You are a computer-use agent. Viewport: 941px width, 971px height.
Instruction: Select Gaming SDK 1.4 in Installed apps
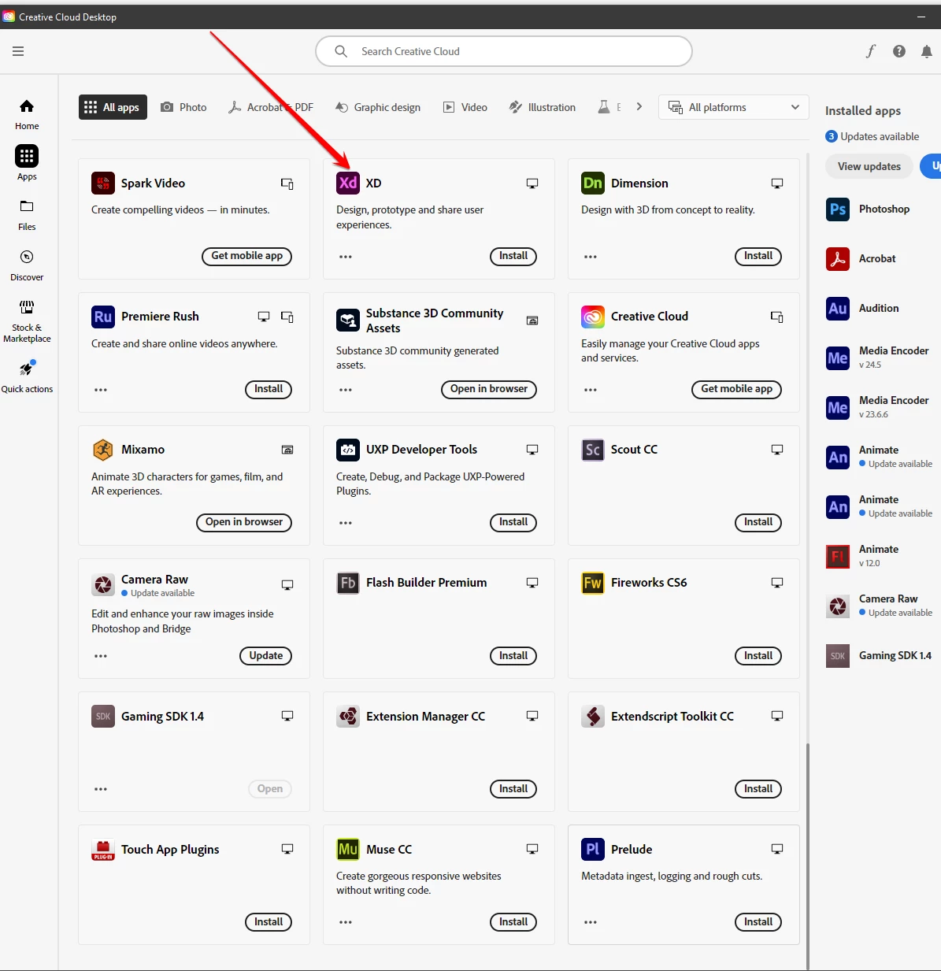click(878, 656)
